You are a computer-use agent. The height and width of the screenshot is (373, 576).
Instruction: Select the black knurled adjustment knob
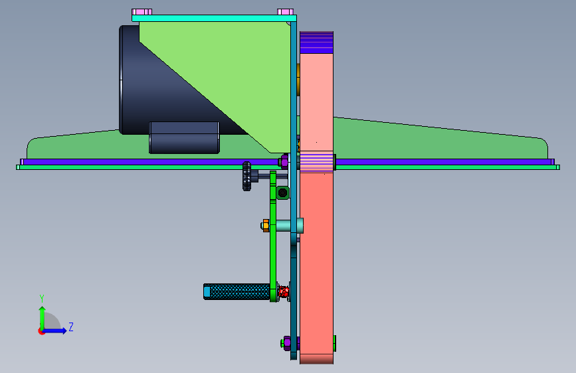tap(246, 177)
